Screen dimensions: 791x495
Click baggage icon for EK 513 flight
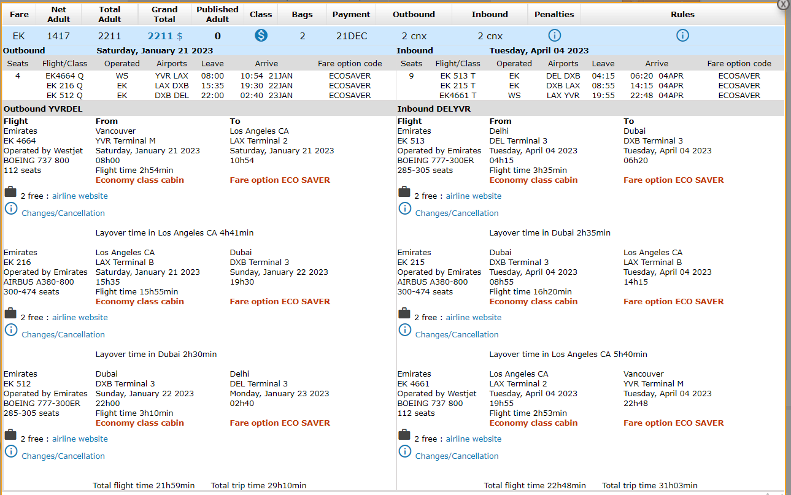point(404,192)
